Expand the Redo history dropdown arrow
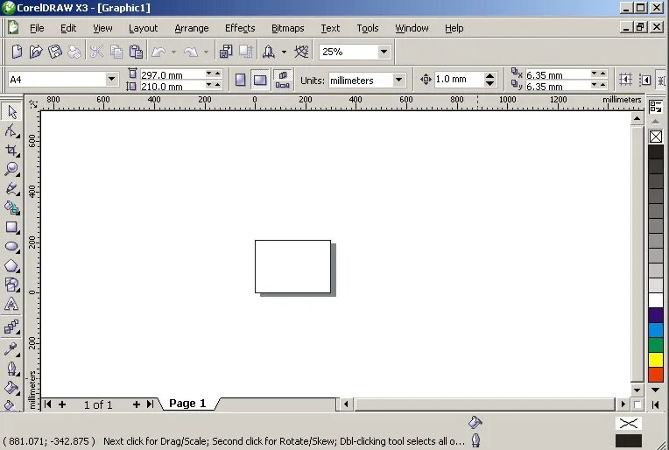Screen dimensions: 669x450 pyautogui.click(x=206, y=52)
